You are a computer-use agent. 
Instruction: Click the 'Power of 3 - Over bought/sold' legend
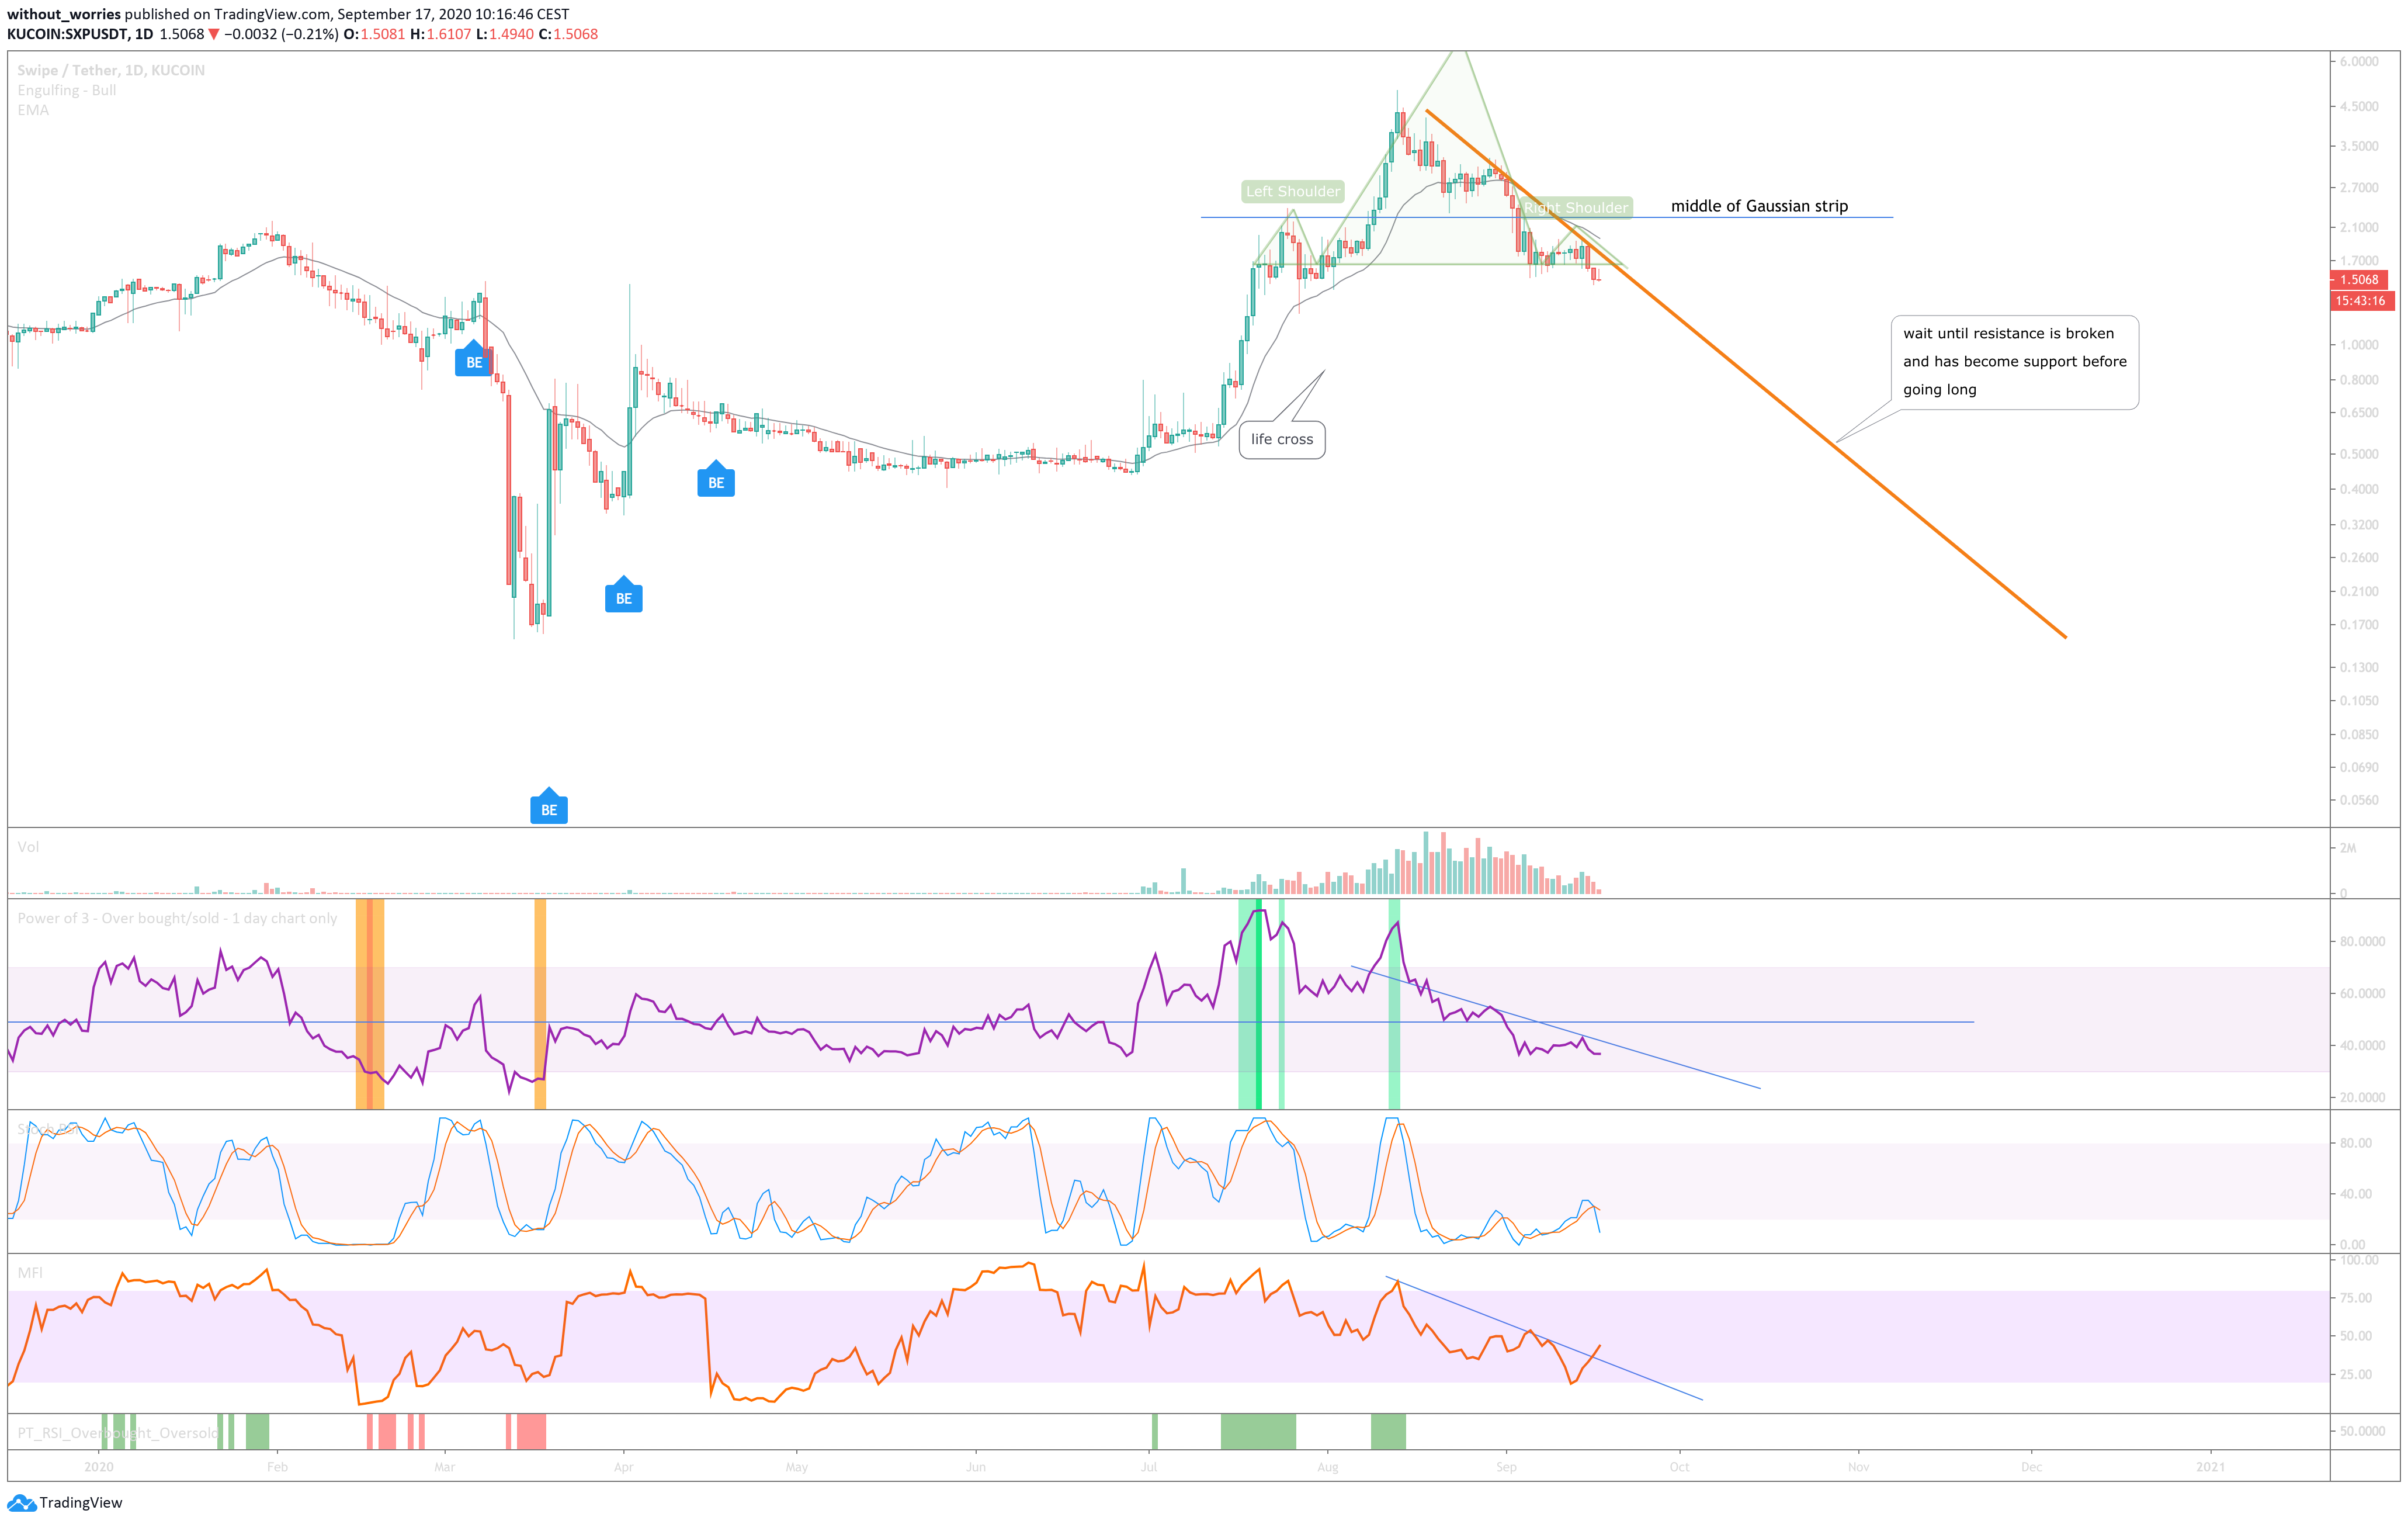click(177, 918)
